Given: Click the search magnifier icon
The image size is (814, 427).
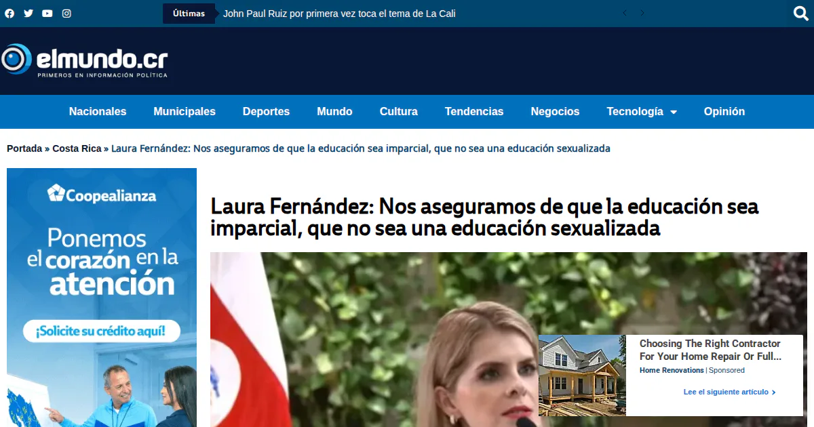Looking at the screenshot, I should (x=801, y=14).
